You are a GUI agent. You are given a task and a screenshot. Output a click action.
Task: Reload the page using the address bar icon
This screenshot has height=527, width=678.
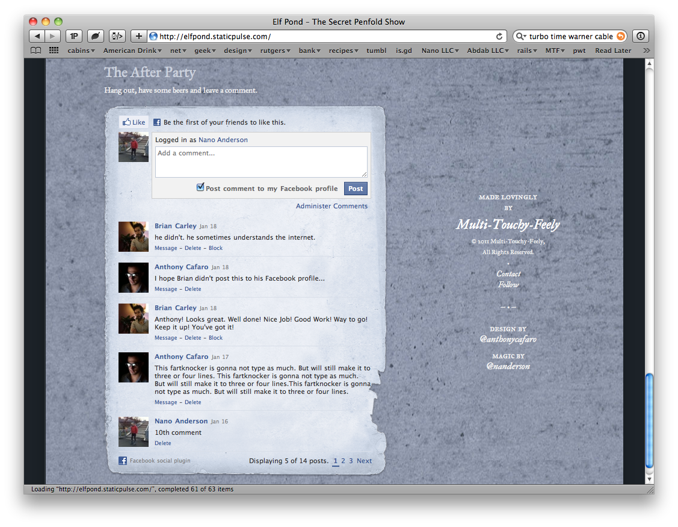[499, 36]
